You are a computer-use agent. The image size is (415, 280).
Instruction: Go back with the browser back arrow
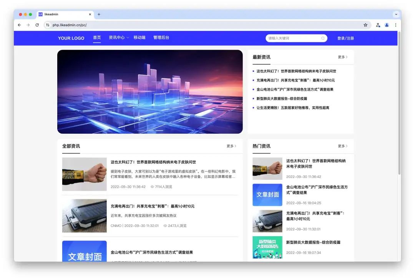pos(19,25)
